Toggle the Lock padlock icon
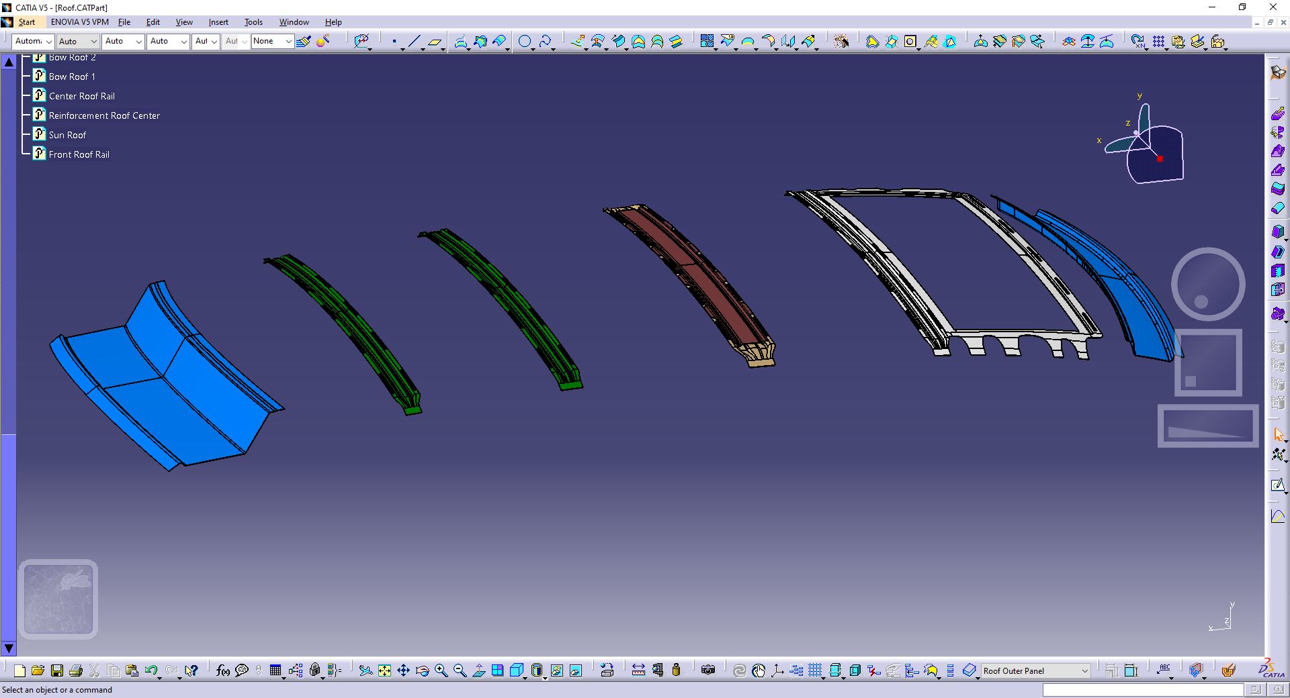This screenshot has height=698, width=1290. 315,670
